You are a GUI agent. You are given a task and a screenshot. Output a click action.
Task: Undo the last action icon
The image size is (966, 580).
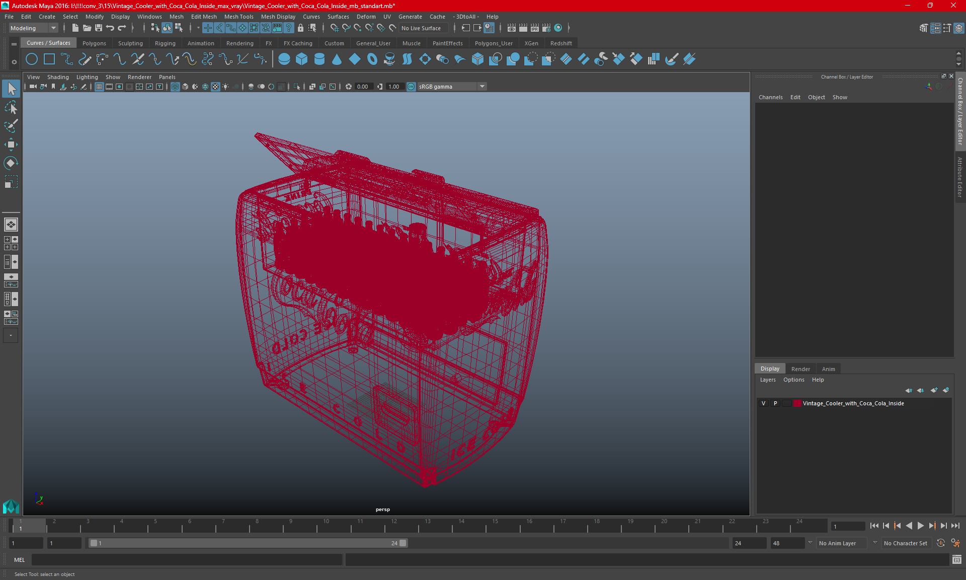point(110,28)
